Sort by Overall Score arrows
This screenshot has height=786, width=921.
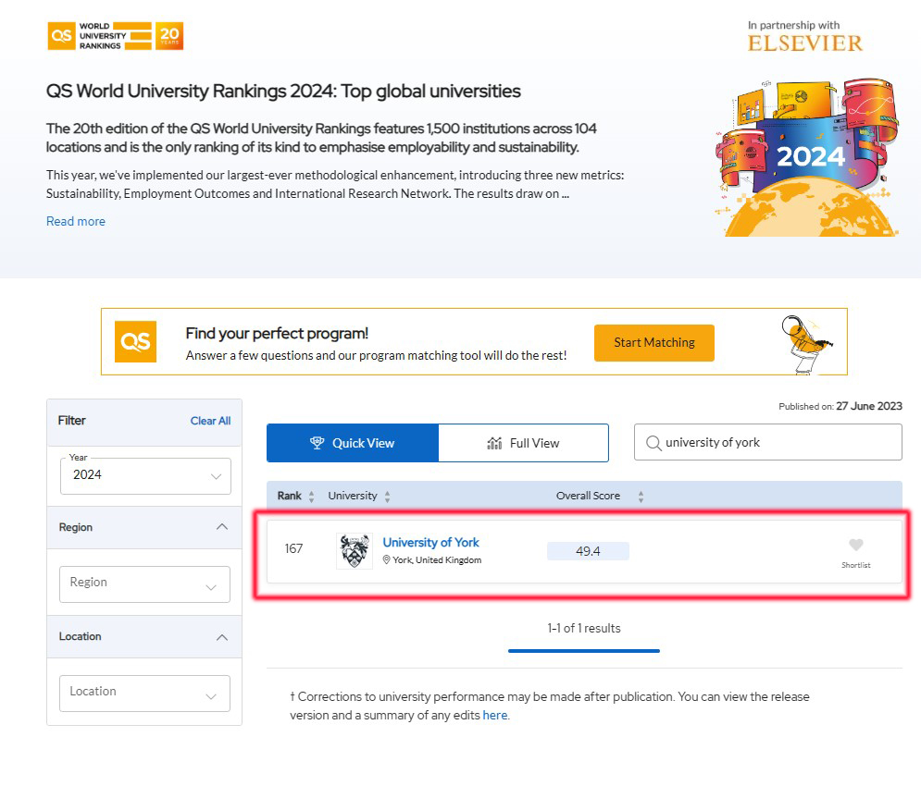[x=641, y=497]
